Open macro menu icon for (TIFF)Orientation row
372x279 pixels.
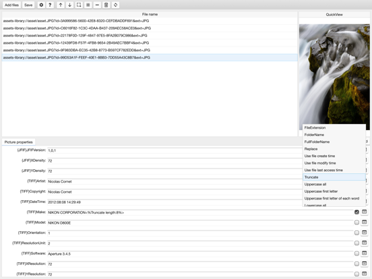[364, 232]
